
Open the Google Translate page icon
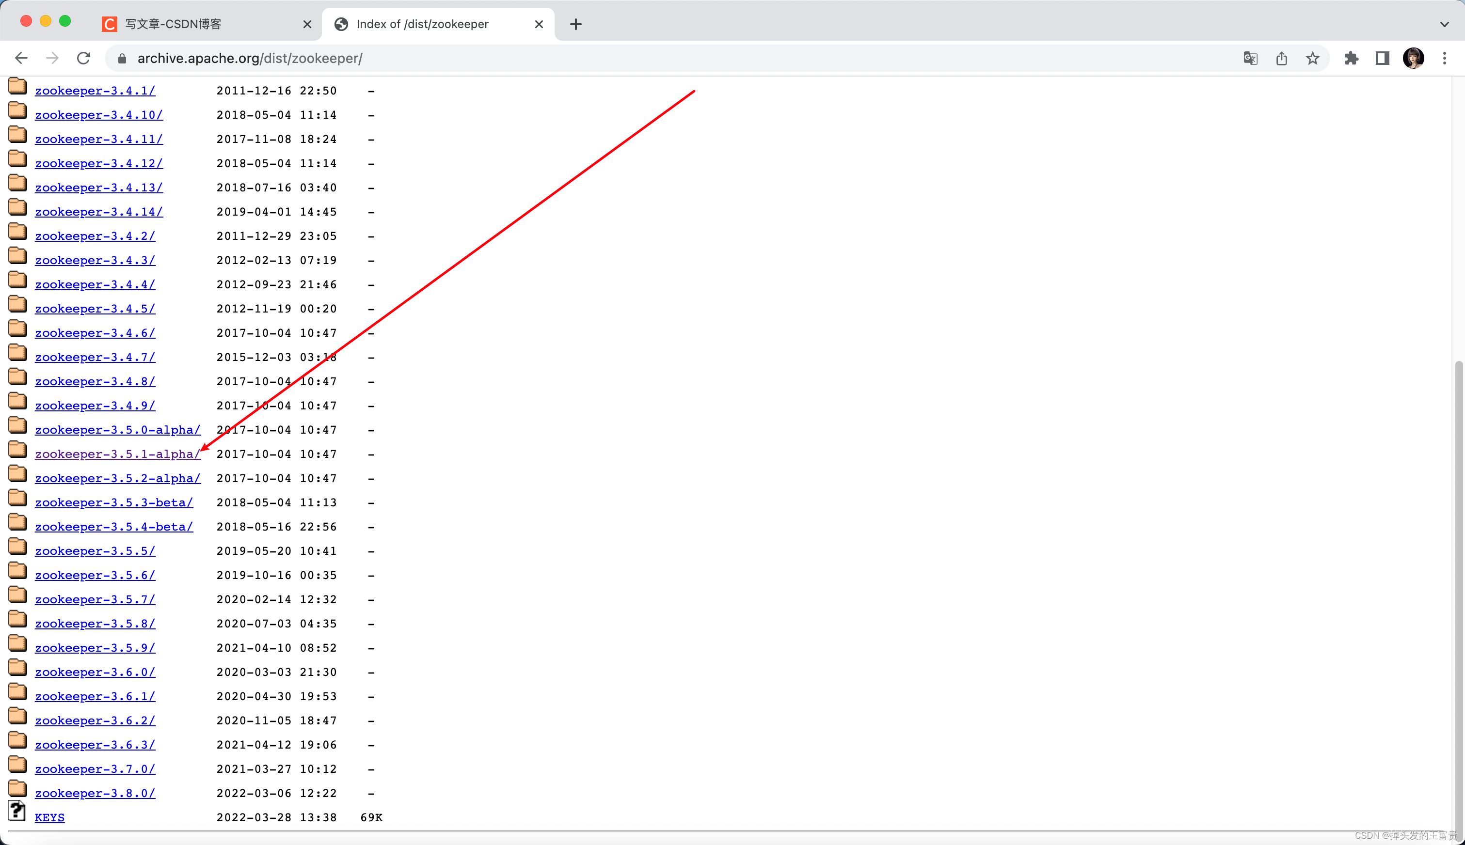click(1250, 58)
